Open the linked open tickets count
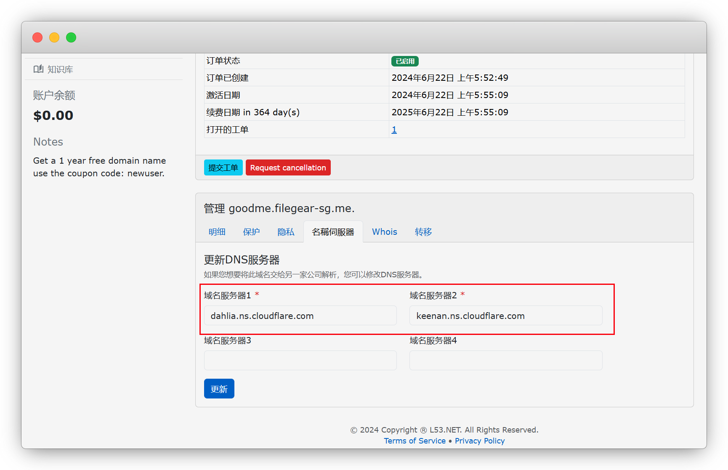 coord(394,130)
